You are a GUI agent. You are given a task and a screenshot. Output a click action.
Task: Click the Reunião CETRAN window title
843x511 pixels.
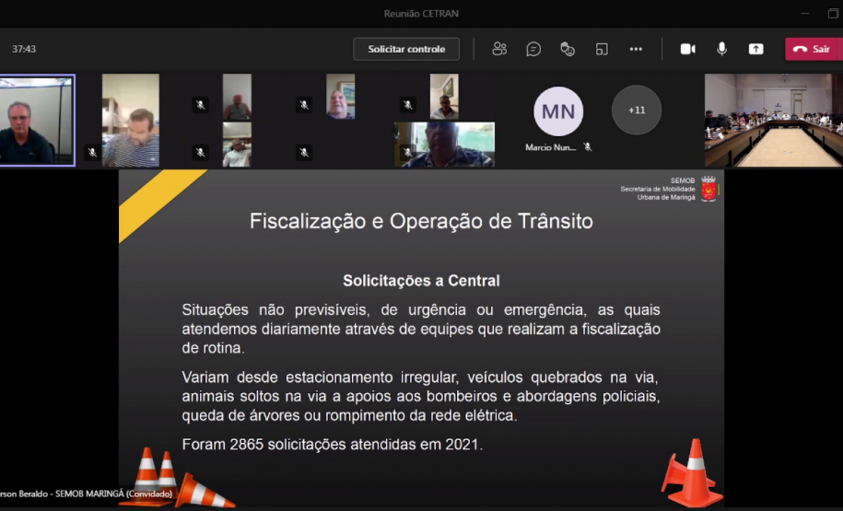[x=421, y=14]
